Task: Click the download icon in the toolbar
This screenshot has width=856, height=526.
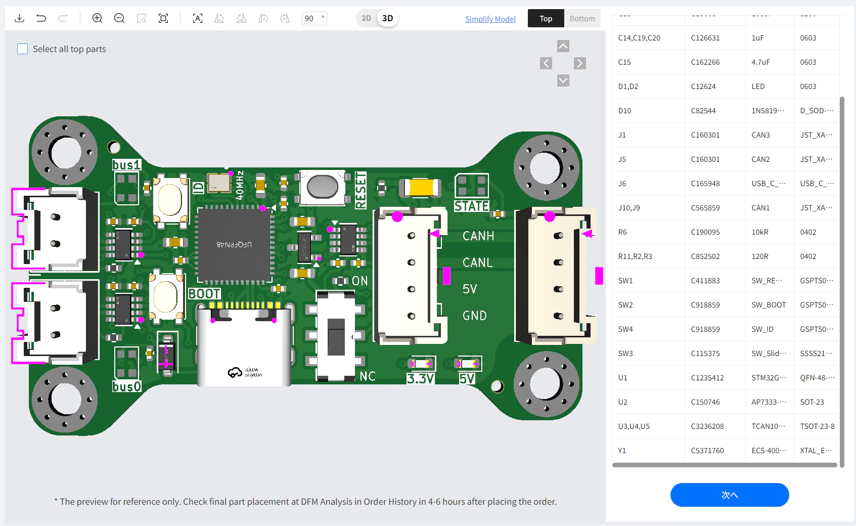Action: click(19, 18)
